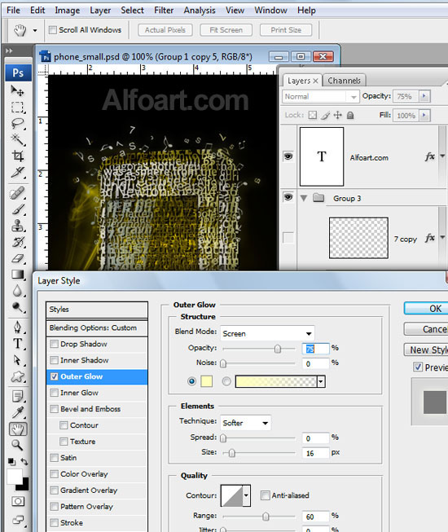Select the Custom Shape tool

17,376
